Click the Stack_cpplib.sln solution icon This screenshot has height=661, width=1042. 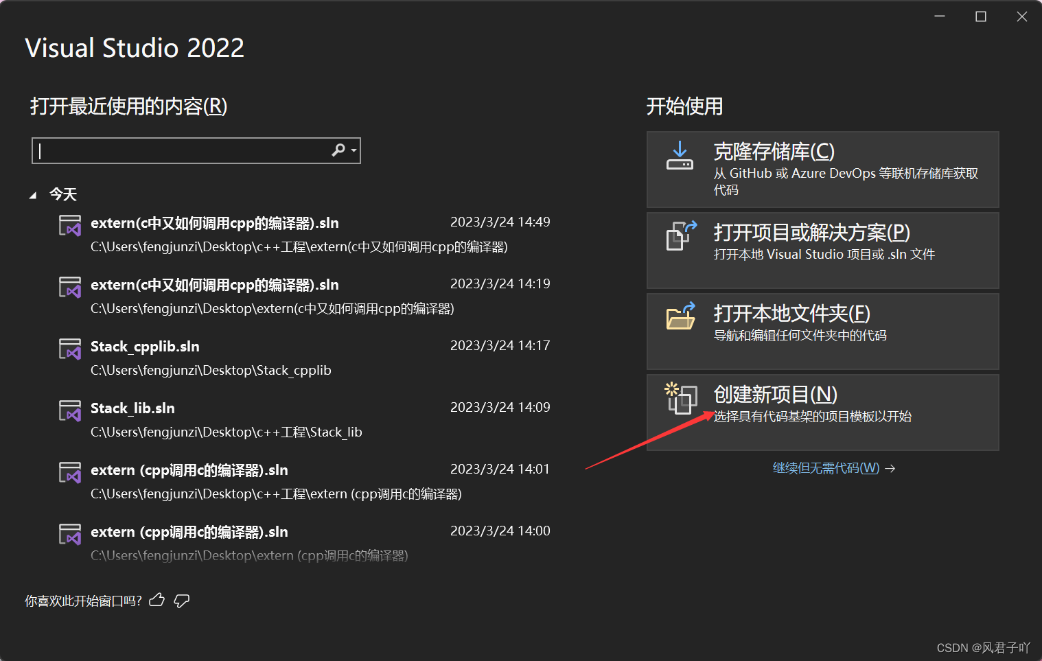(x=70, y=349)
